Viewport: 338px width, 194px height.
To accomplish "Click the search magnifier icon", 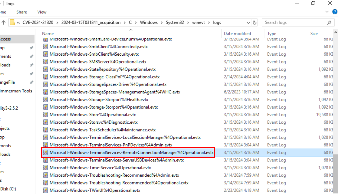I will 329,22.
